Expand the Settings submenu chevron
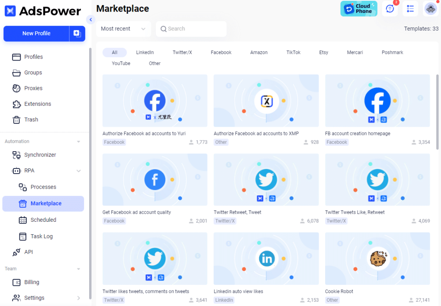This screenshot has width=441, height=306. 79,298
